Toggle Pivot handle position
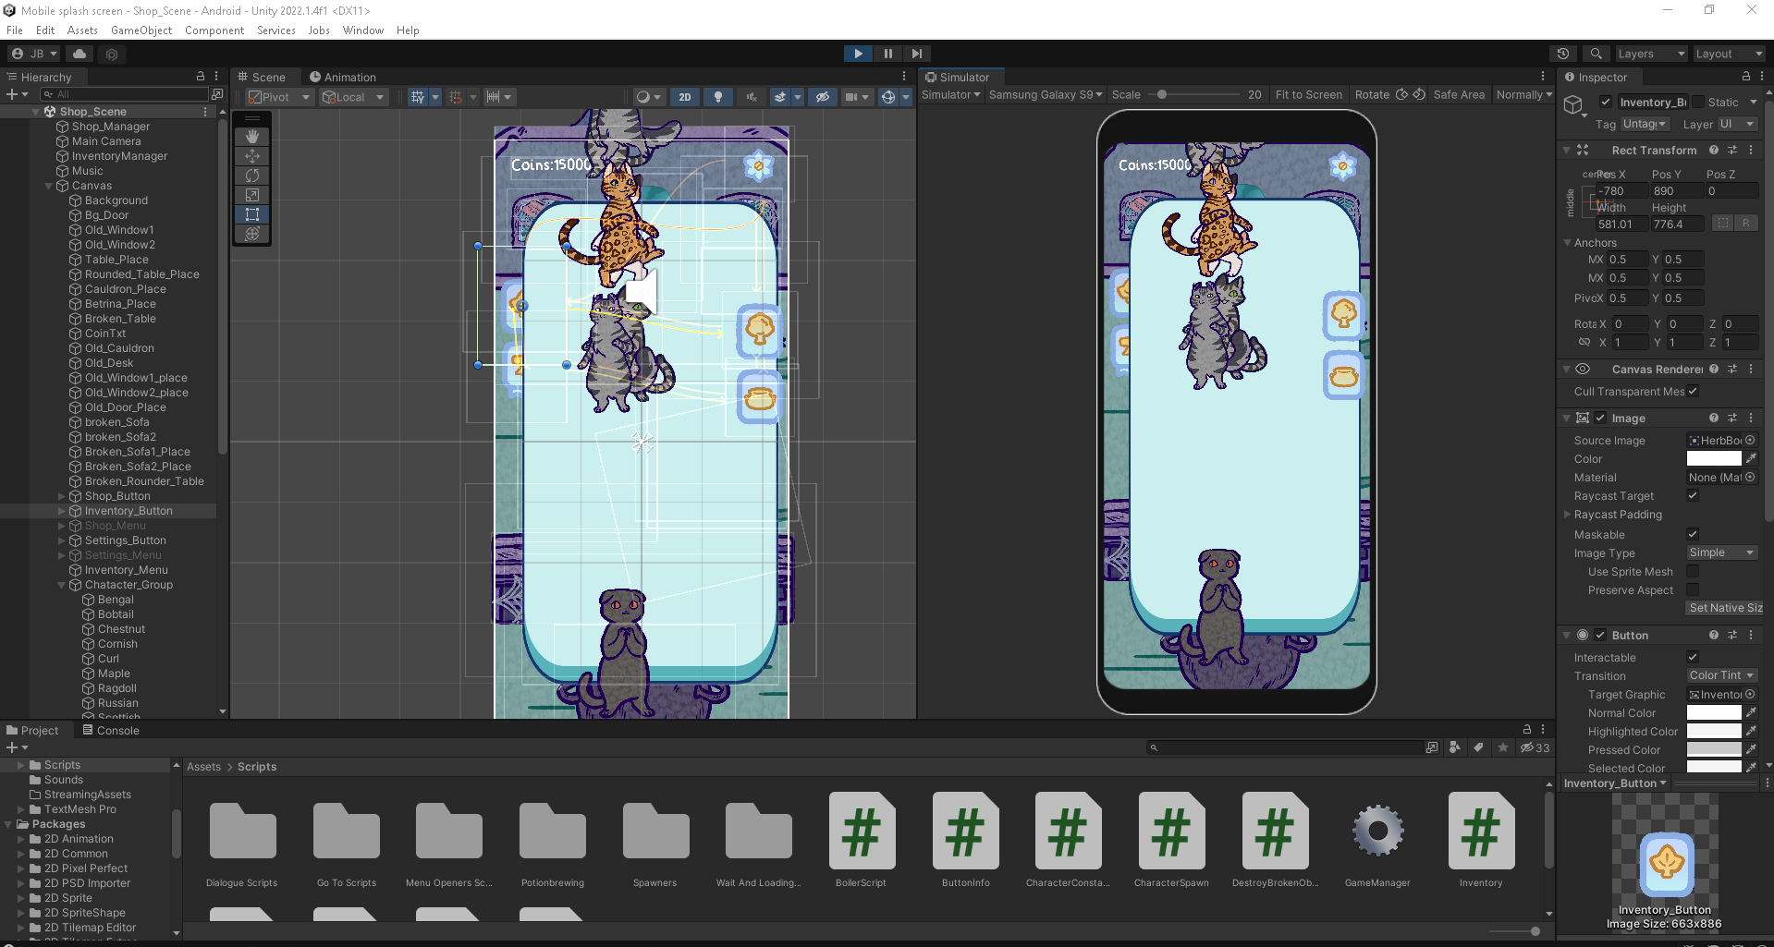 pos(278,97)
